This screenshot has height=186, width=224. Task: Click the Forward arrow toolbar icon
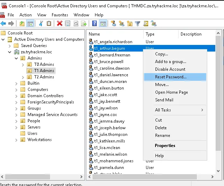11,23
